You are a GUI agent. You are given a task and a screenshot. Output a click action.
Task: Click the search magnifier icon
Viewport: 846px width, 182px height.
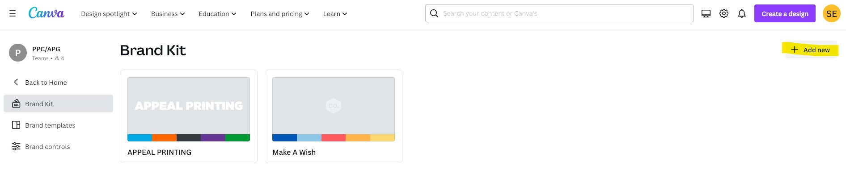(434, 13)
